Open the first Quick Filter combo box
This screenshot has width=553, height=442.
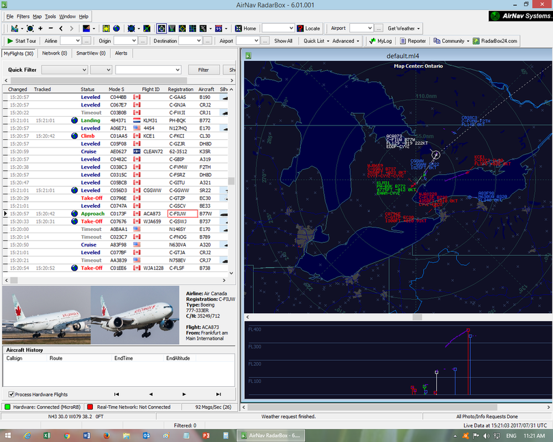click(x=65, y=70)
